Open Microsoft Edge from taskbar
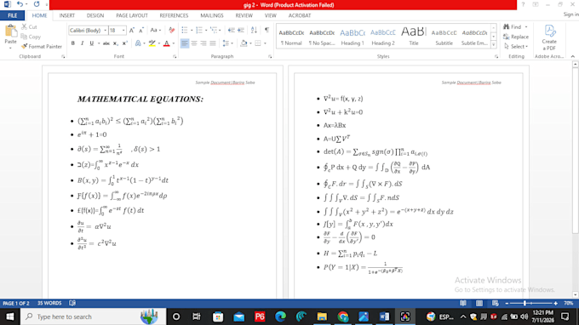The image size is (579, 325). [280, 316]
